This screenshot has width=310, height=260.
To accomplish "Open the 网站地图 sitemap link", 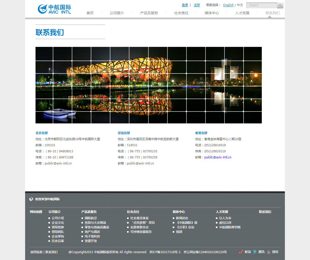I will (x=36, y=212).
